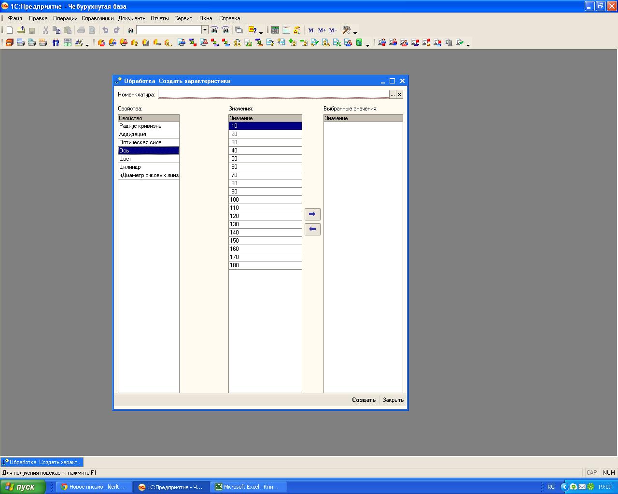Open the Справочники menu
Screen dimensions: 618x494
pos(98,18)
